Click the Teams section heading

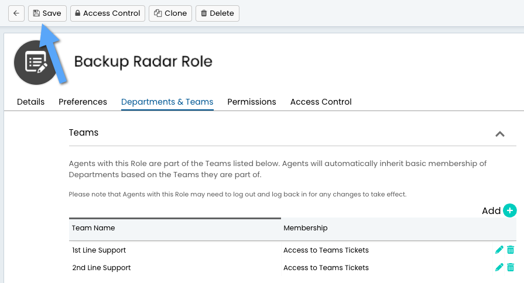pos(84,133)
